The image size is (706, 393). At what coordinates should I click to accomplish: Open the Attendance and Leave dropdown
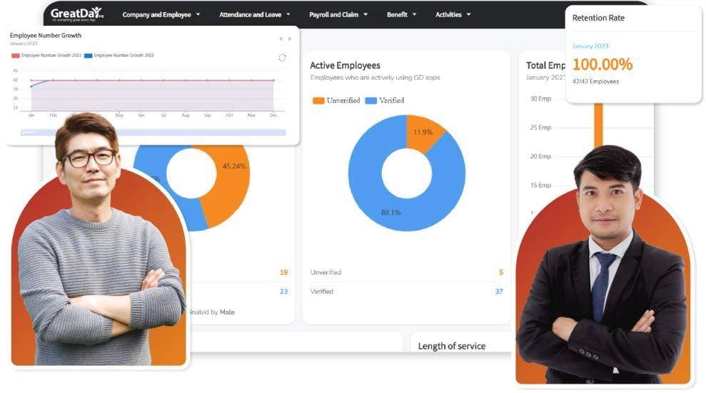(255, 14)
